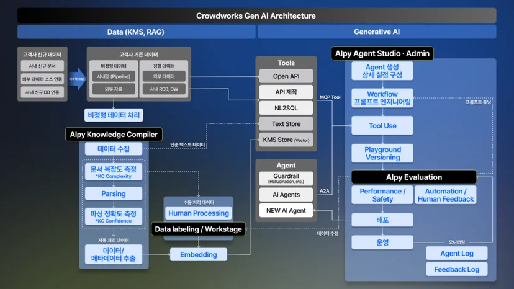Click the Open API tool box
514x289 pixels.
(x=286, y=76)
